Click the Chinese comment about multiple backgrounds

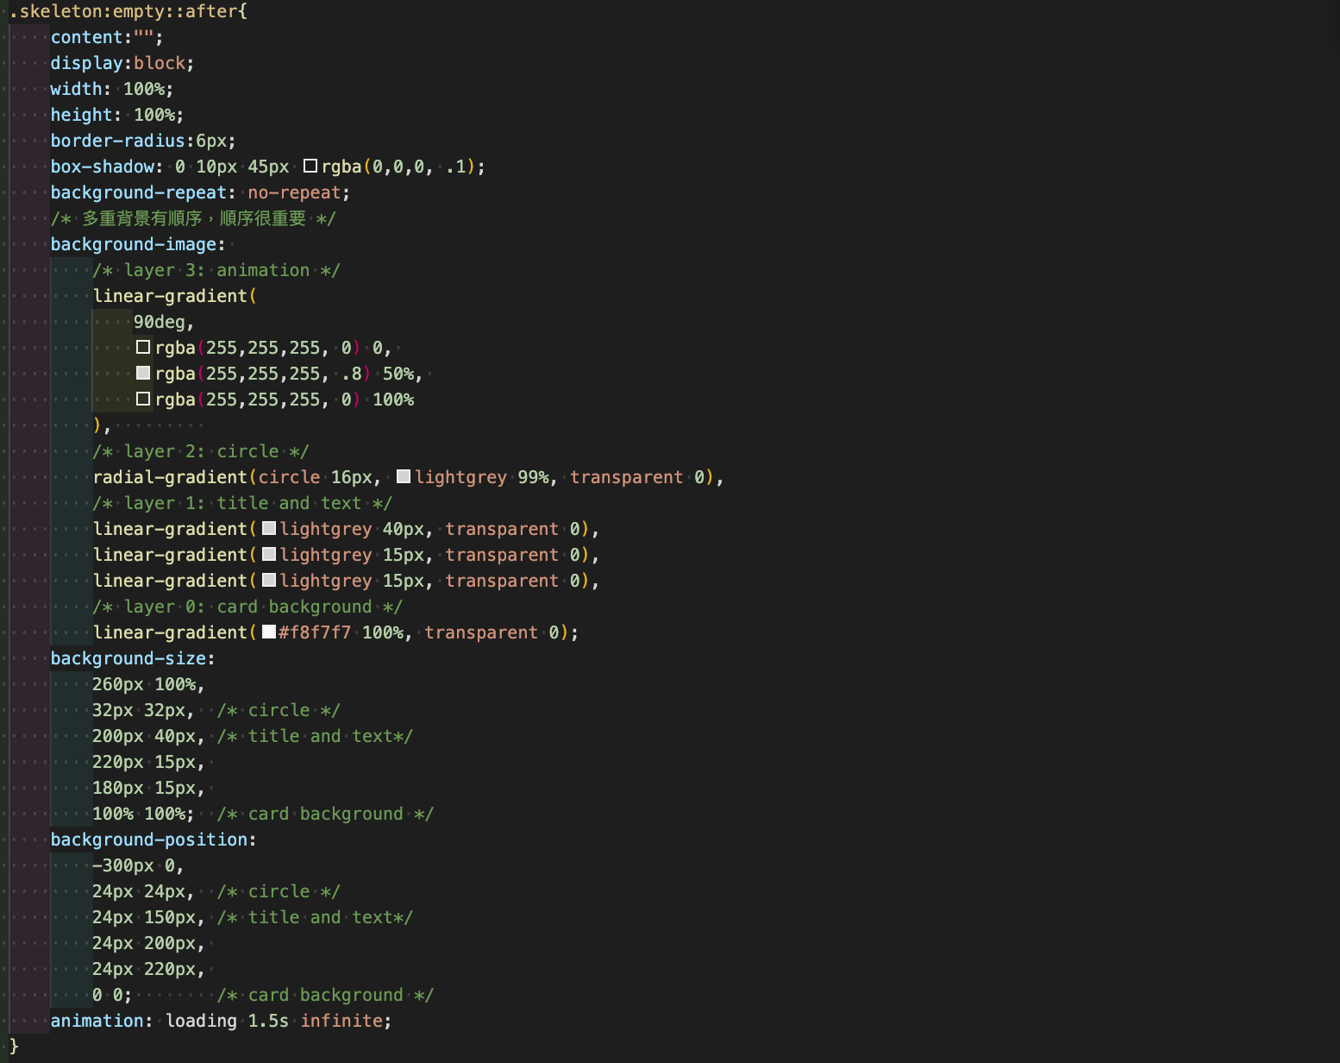pos(193,218)
